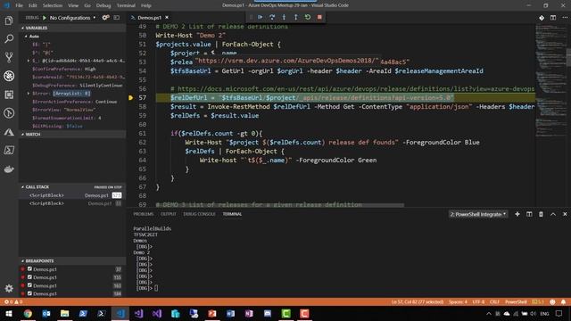
Task: Click Step Over in debug toolbar
Action: [x=272, y=17]
